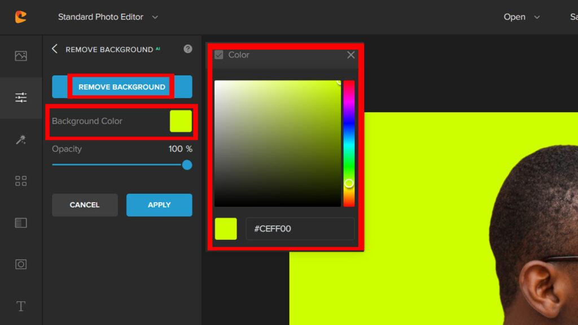The height and width of the screenshot is (325, 578).
Task: Click the Cancel button
Action: (85, 205)
